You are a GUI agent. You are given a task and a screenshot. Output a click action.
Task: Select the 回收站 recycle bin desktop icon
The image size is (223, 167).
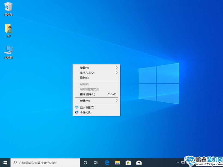coord(8,9)
